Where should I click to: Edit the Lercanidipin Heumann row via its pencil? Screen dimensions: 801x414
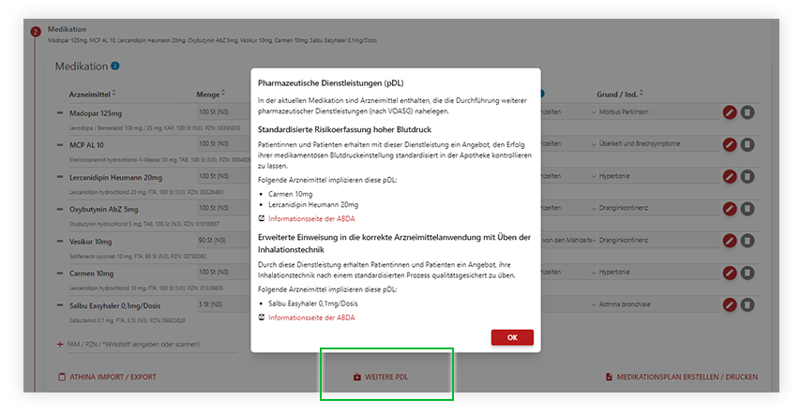(730, 177)
